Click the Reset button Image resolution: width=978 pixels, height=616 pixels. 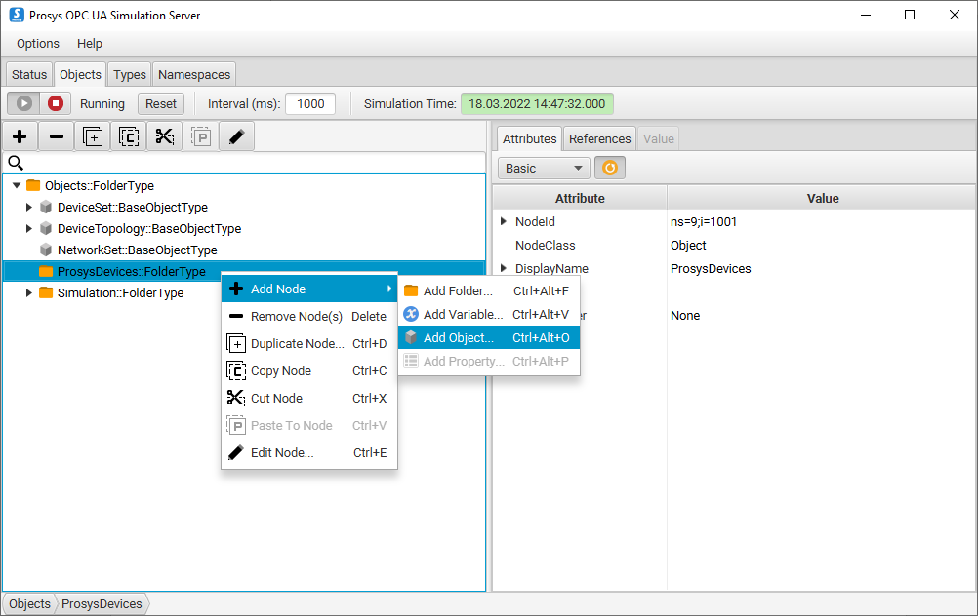(x=161, y=103)
